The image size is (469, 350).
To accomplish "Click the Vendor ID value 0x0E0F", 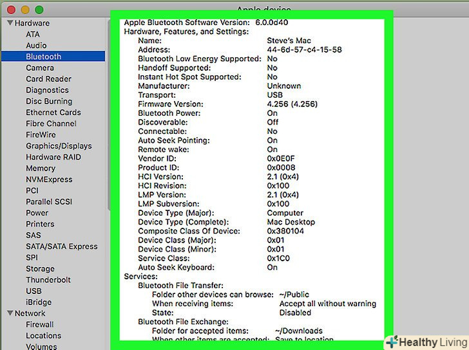I will (x=281, y=158).
